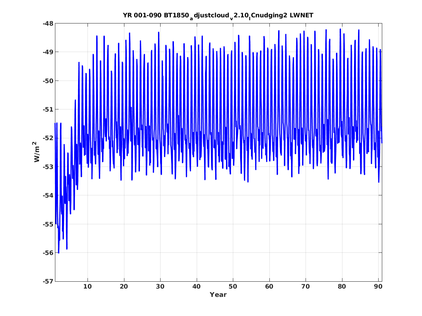This screenshot has height=316, width=422.
Task: Click the y-axis tick label -48
Action: pyautogui.click(x=48, y=23)
